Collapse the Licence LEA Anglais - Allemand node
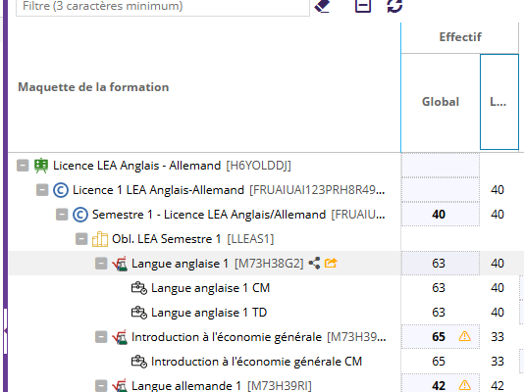 (x=23, y=166)
